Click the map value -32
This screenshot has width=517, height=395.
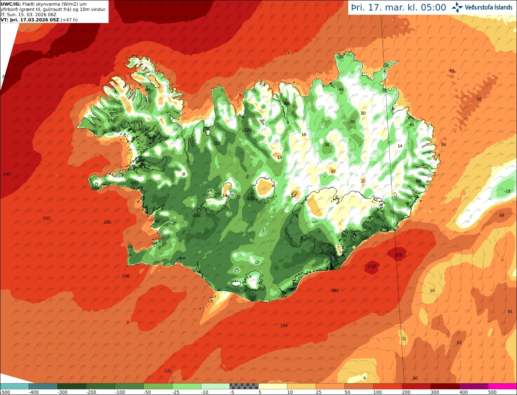pos(385,65)
